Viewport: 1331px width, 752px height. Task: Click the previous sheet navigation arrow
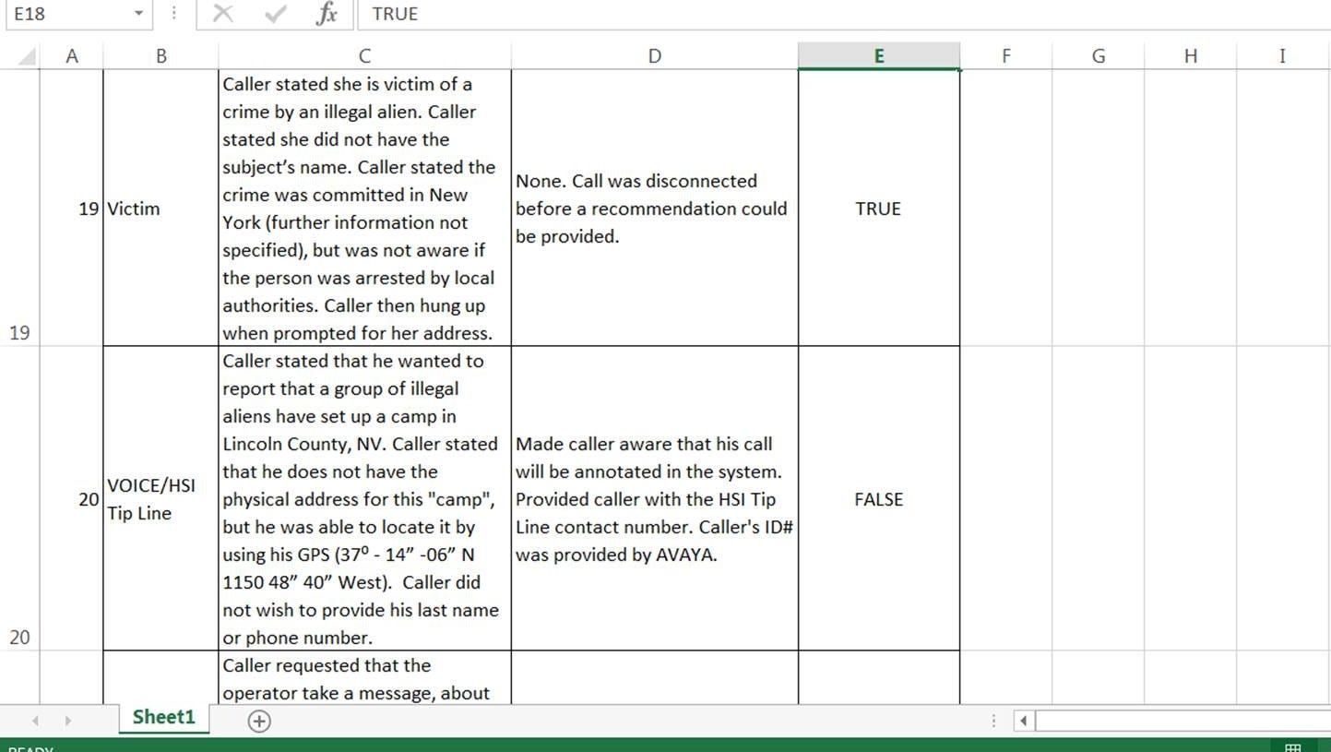pyautogui.click(x=35, y=721)
